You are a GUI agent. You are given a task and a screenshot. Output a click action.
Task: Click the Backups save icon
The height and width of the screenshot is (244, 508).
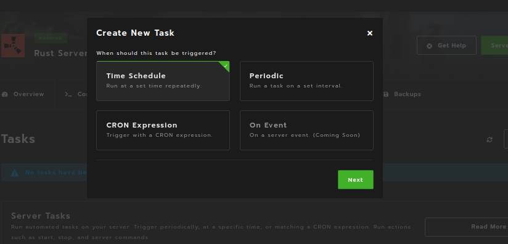[x=386, y=94]
